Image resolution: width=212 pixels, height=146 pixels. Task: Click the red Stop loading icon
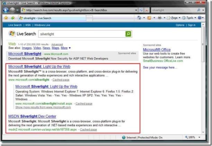point(146,10)
